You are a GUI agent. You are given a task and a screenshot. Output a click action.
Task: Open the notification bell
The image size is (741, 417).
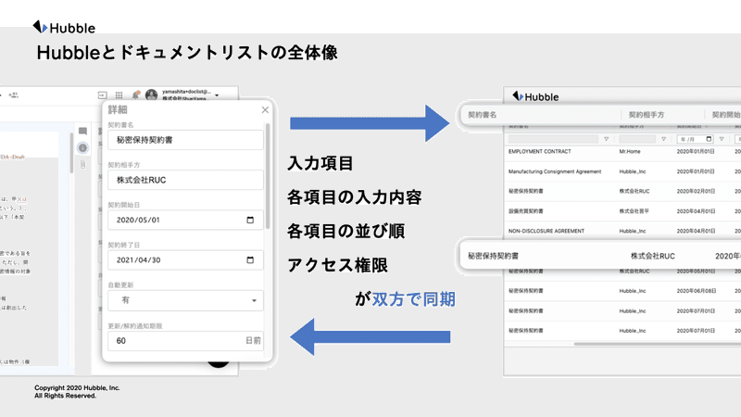(135, 95)
